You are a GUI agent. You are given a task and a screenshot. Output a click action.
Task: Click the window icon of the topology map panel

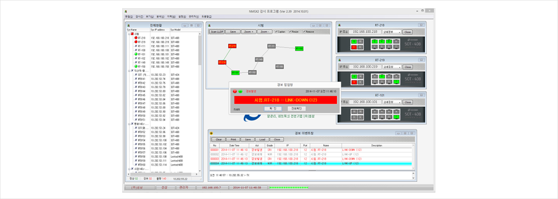click(x=209, y=25)
